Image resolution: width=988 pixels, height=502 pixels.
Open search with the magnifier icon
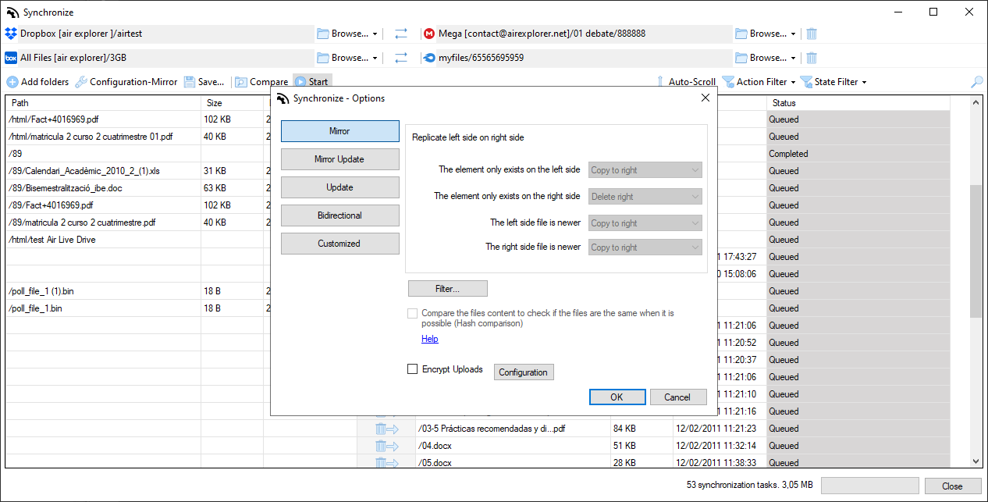click(976, 81)
